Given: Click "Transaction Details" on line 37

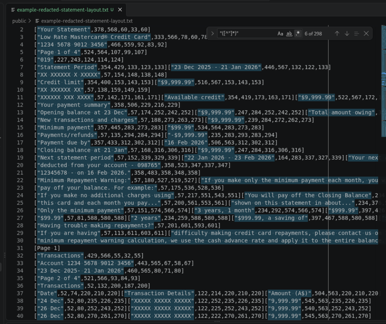Looking at the screenshot, I should point(159,294).
